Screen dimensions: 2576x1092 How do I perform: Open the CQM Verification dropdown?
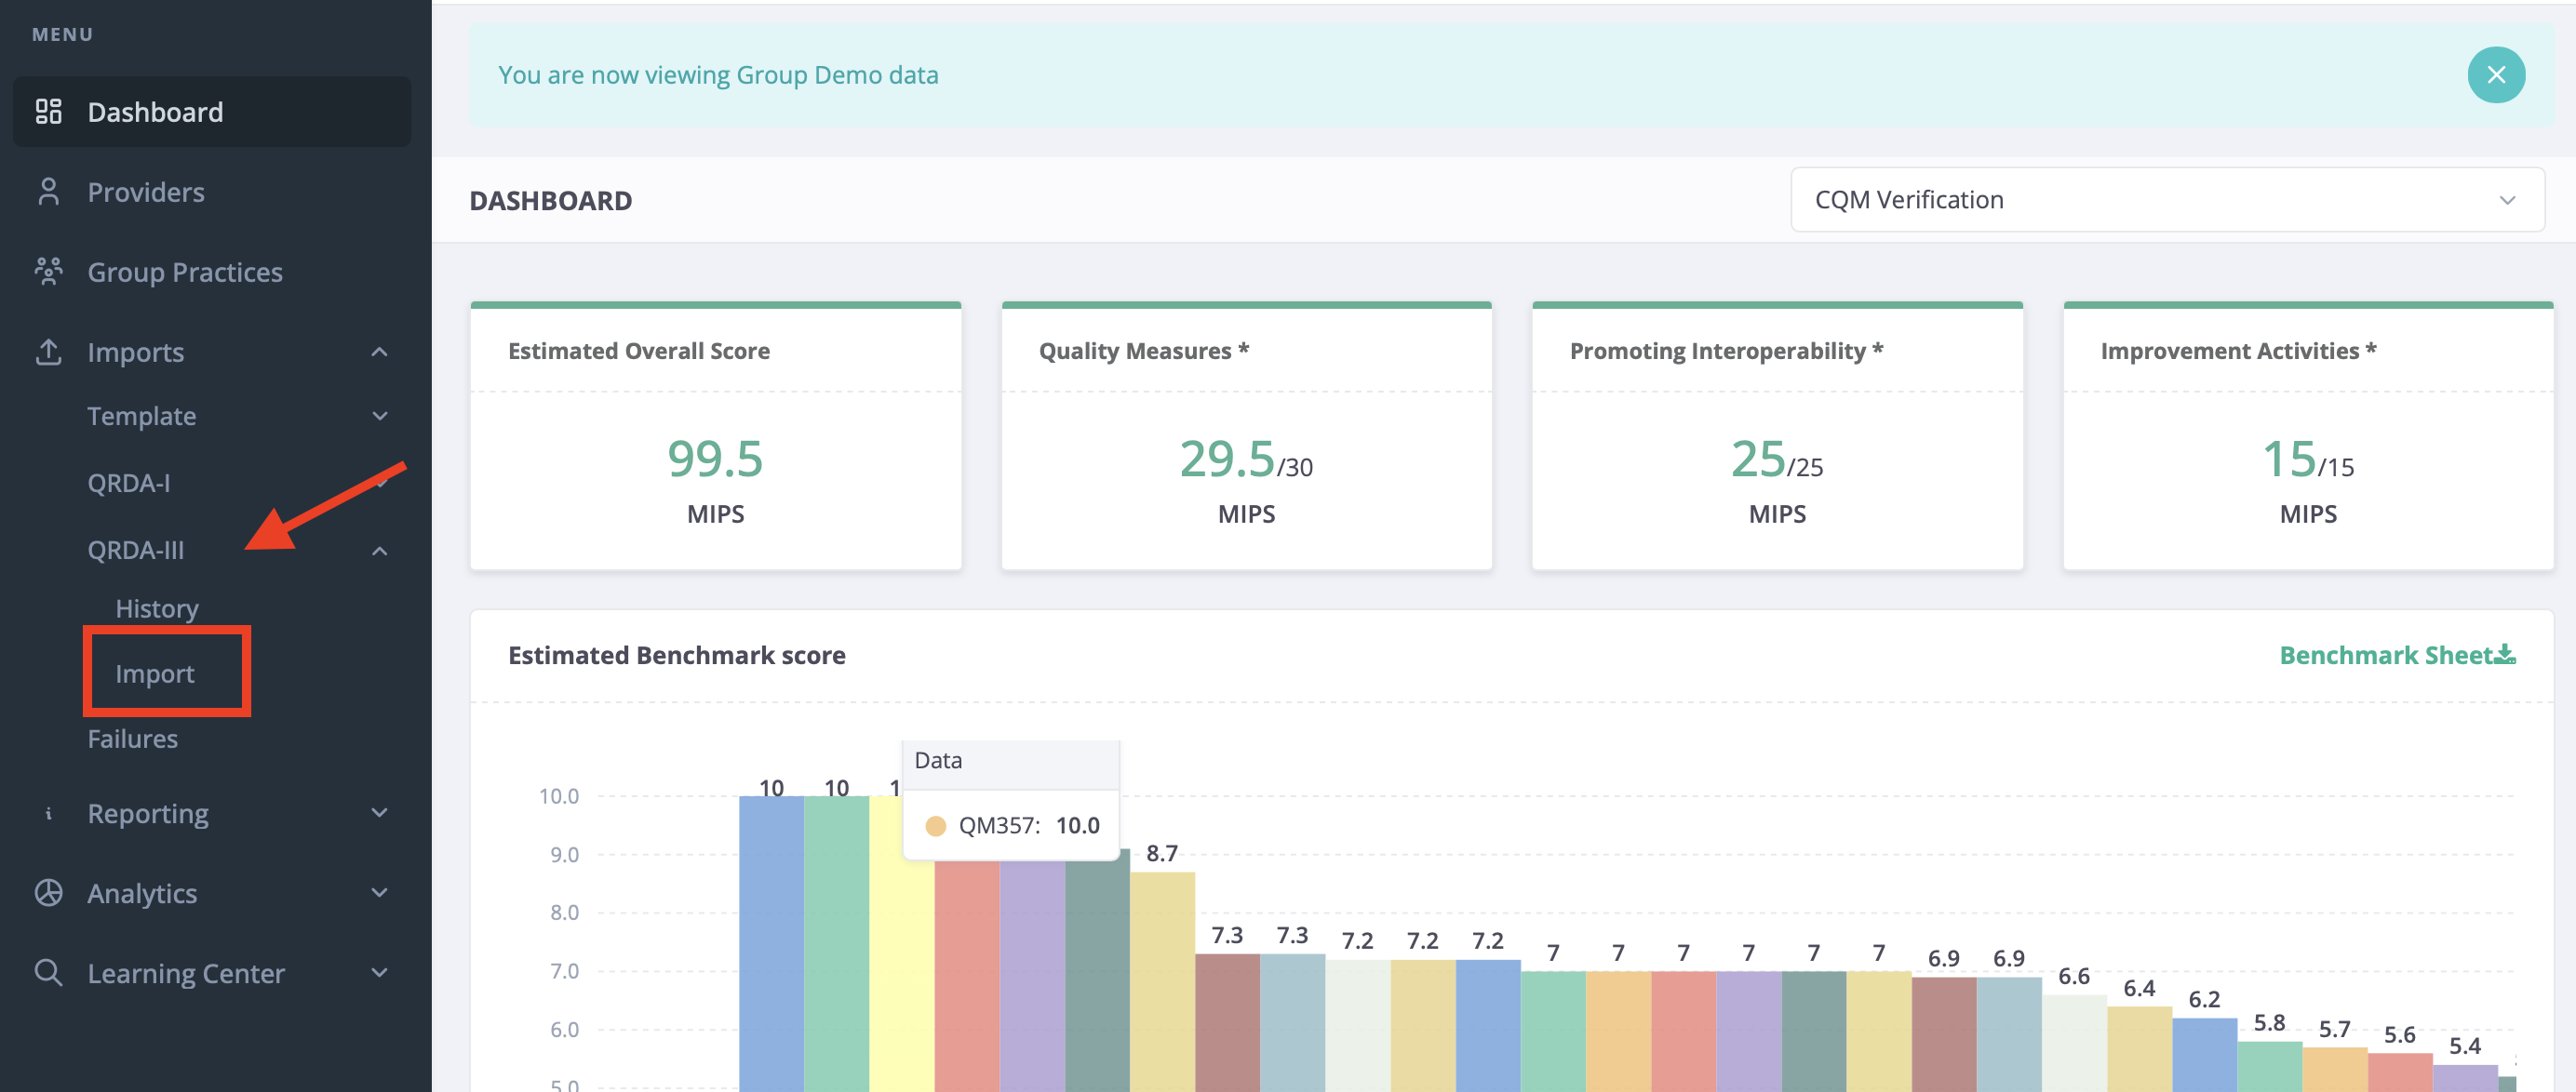click(x=2167, y=200)
